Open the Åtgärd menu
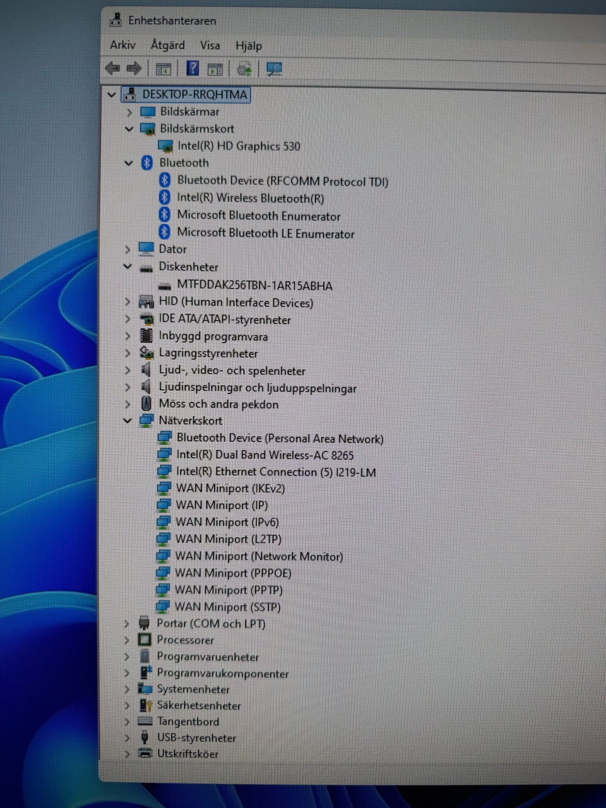Image resolution: width=606 pixels, height=808 pixels. coord(168,45)
